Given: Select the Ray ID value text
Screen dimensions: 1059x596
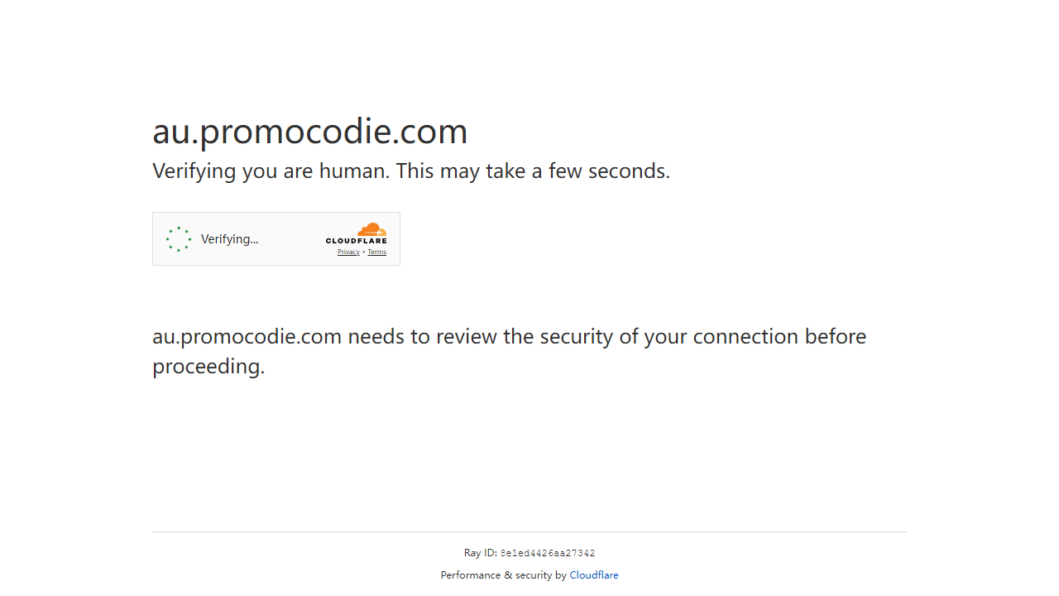Looking at the screenshot, I should tap(547, 553).
